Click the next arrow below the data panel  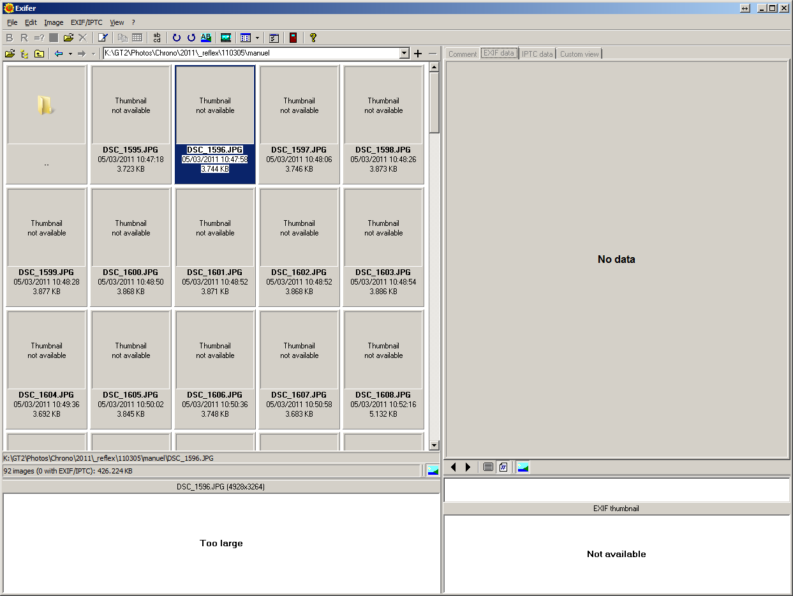[468, 468]
